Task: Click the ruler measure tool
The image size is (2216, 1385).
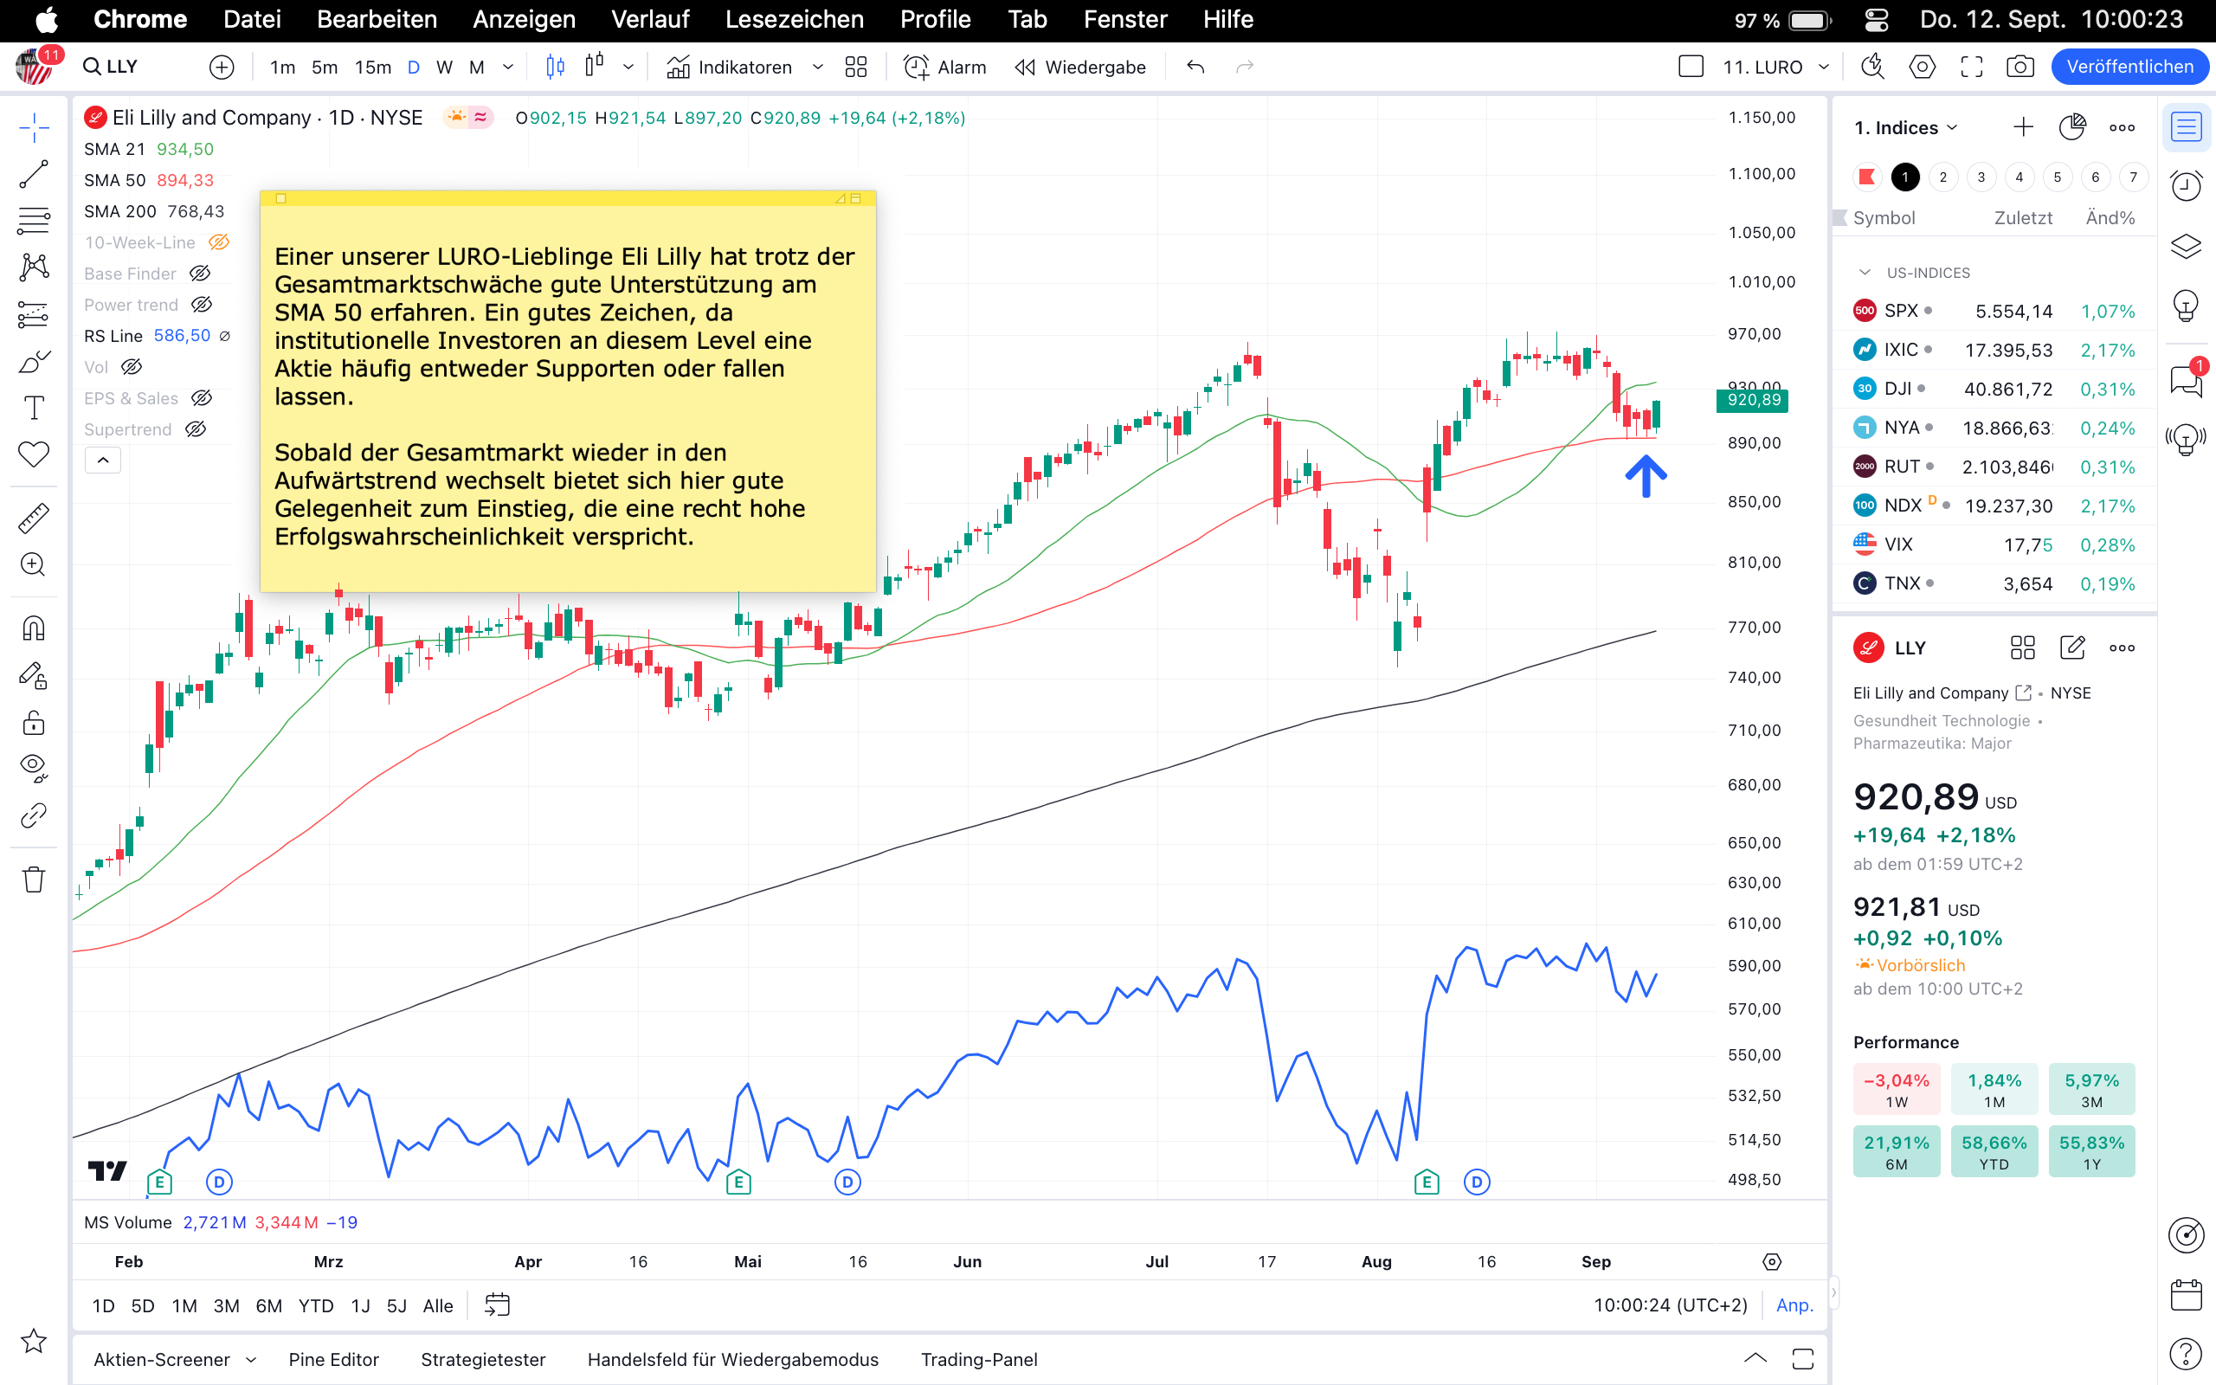Action: coord(34,519)
